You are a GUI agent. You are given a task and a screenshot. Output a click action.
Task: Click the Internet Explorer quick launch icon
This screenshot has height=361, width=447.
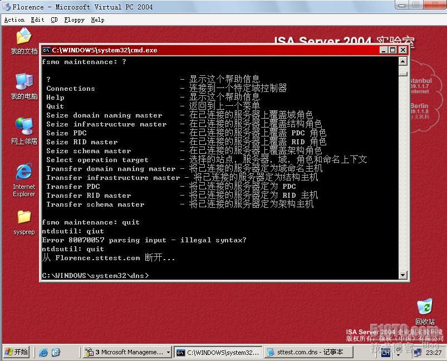coord(43,353)
